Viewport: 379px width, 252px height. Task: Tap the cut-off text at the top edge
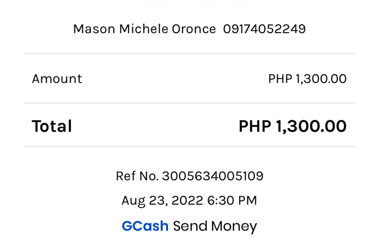pos(189,2)
